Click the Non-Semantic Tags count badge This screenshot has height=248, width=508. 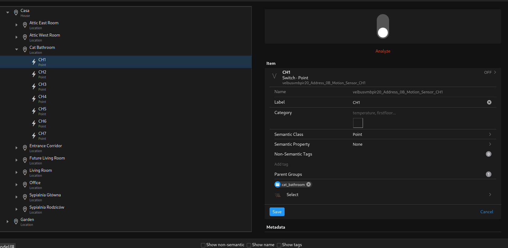[489, 154]
